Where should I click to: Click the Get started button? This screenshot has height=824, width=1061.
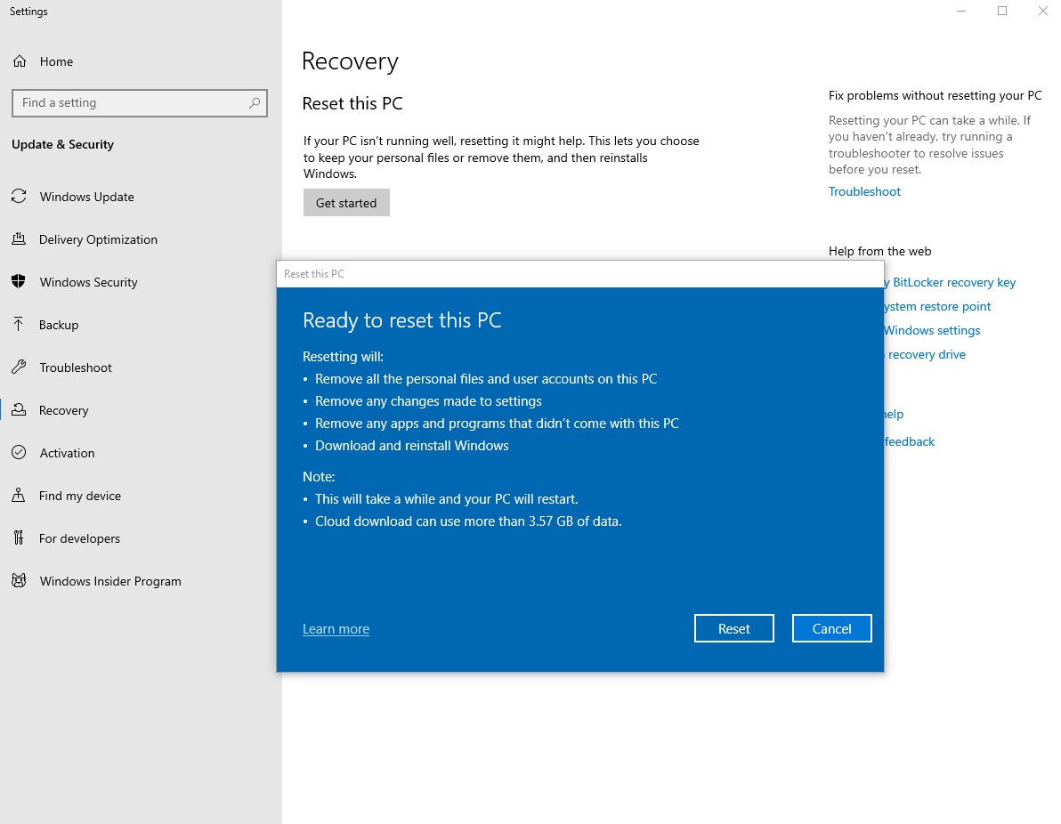pyautogui.click(x=346, y=203)
